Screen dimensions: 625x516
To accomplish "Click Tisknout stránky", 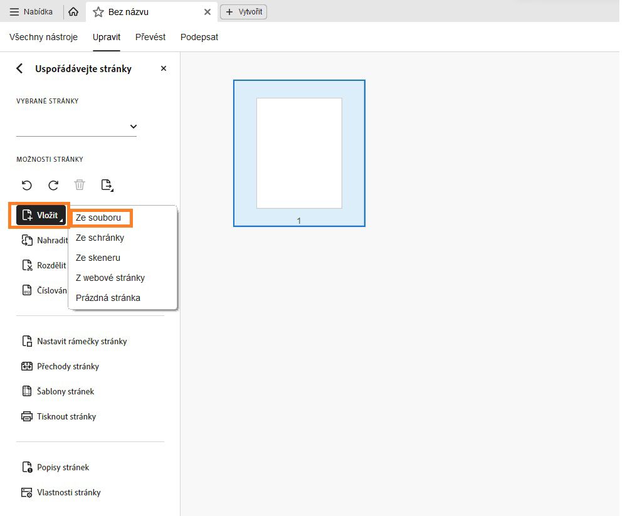I will point(58,417).
